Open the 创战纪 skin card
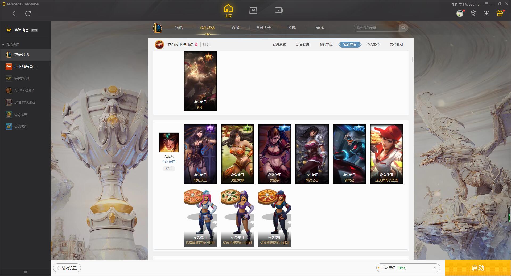This screenshot has height=276, width=511. click(349, 154)
